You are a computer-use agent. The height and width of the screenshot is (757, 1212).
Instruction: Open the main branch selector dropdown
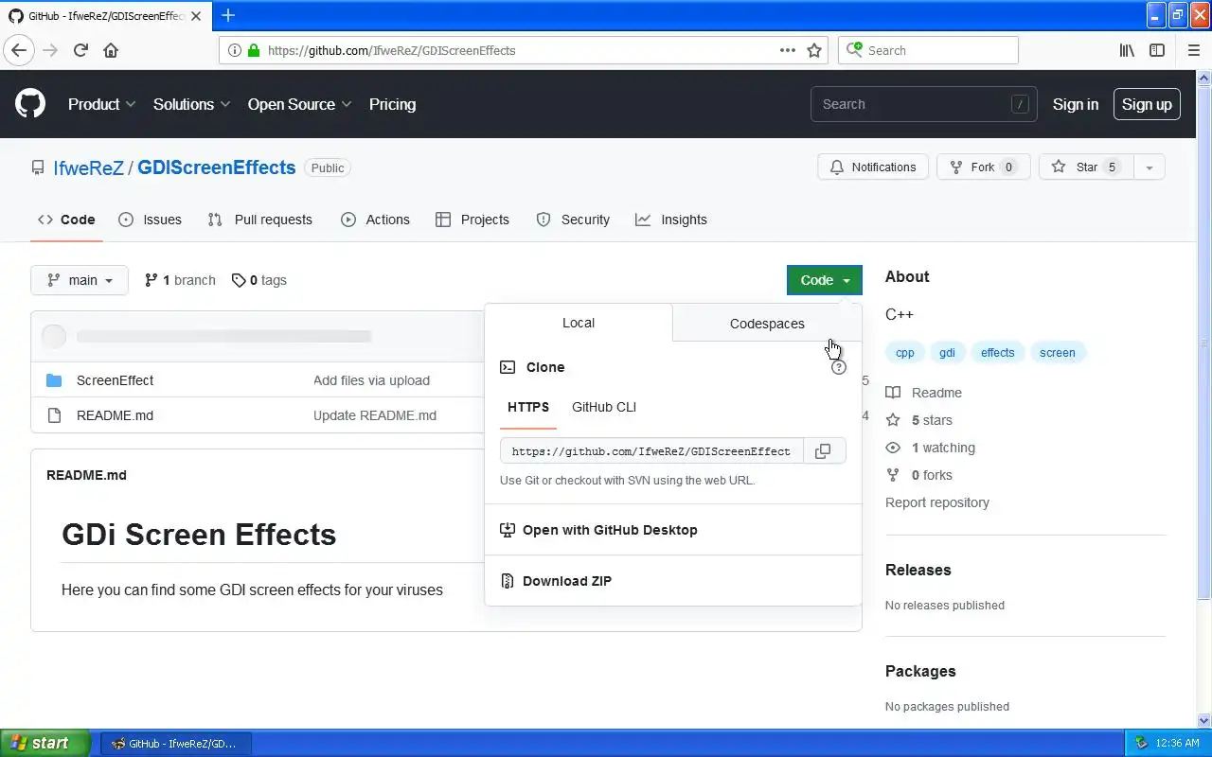(80, 280)
